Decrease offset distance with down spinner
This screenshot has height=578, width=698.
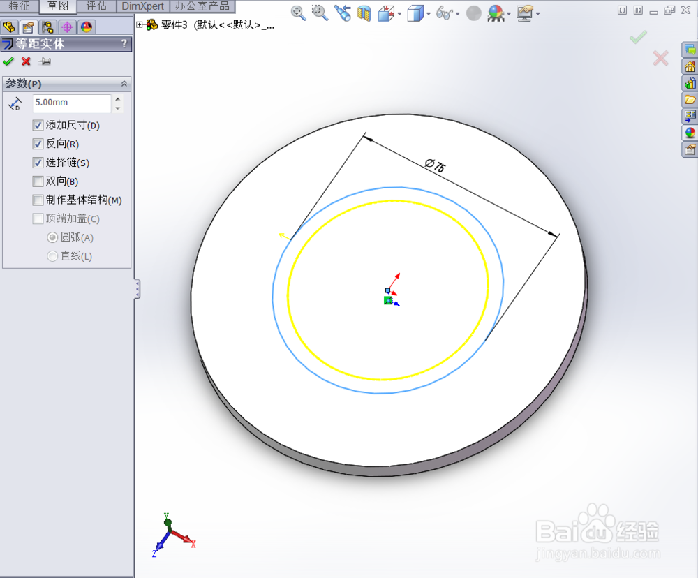[117, 108]
